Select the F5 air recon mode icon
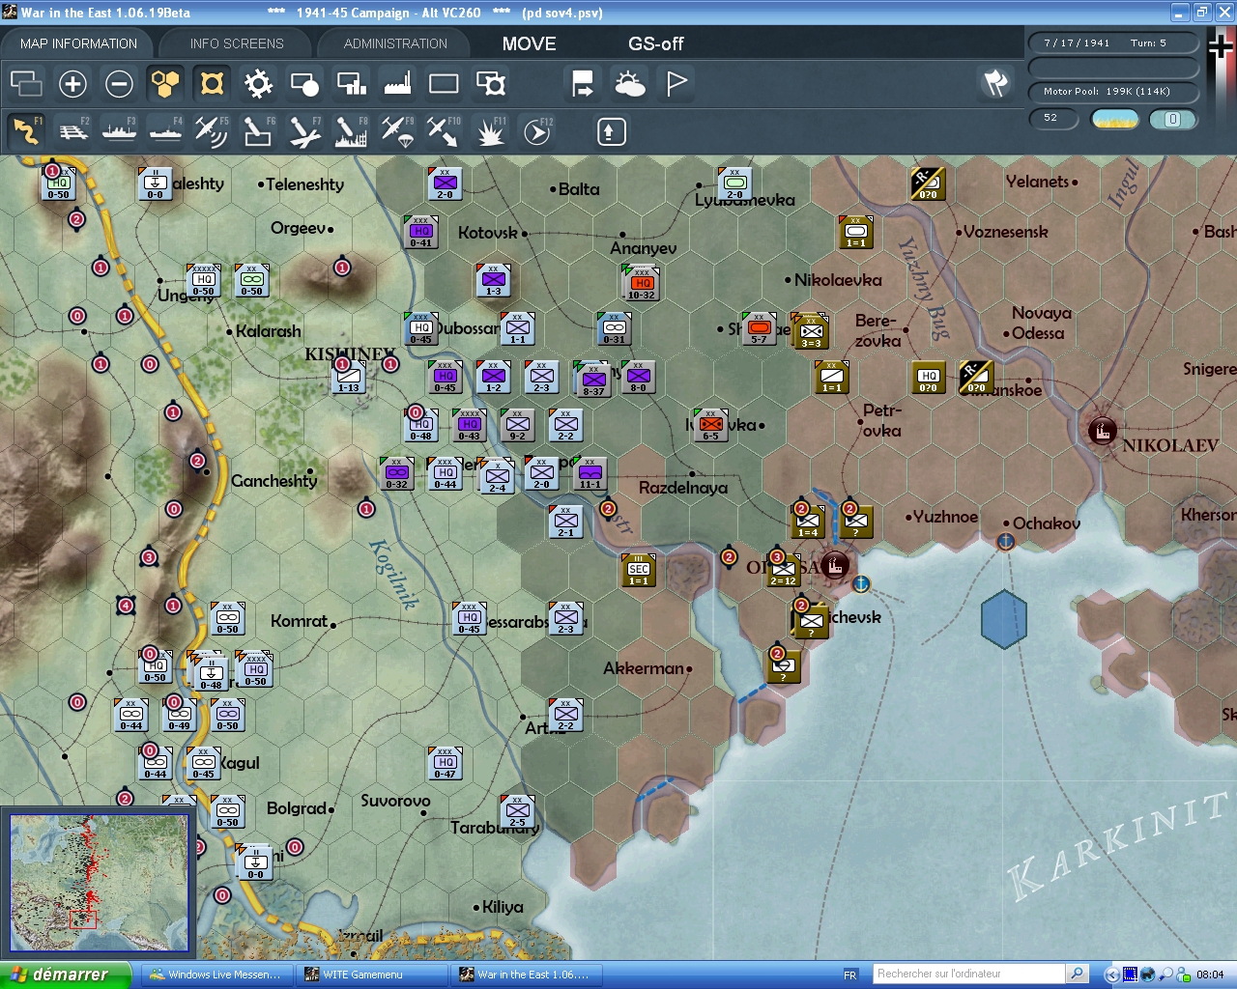The width and height of the screenshot is (1237, 989). coord(211,131)
